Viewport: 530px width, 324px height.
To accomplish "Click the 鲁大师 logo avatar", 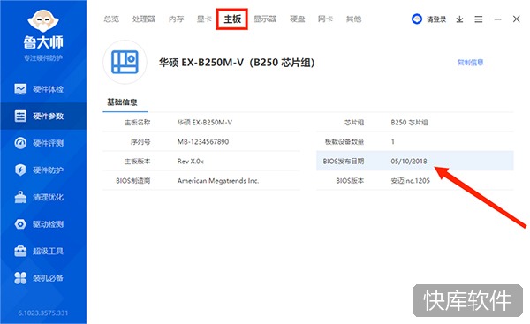I will coord(43,20).
